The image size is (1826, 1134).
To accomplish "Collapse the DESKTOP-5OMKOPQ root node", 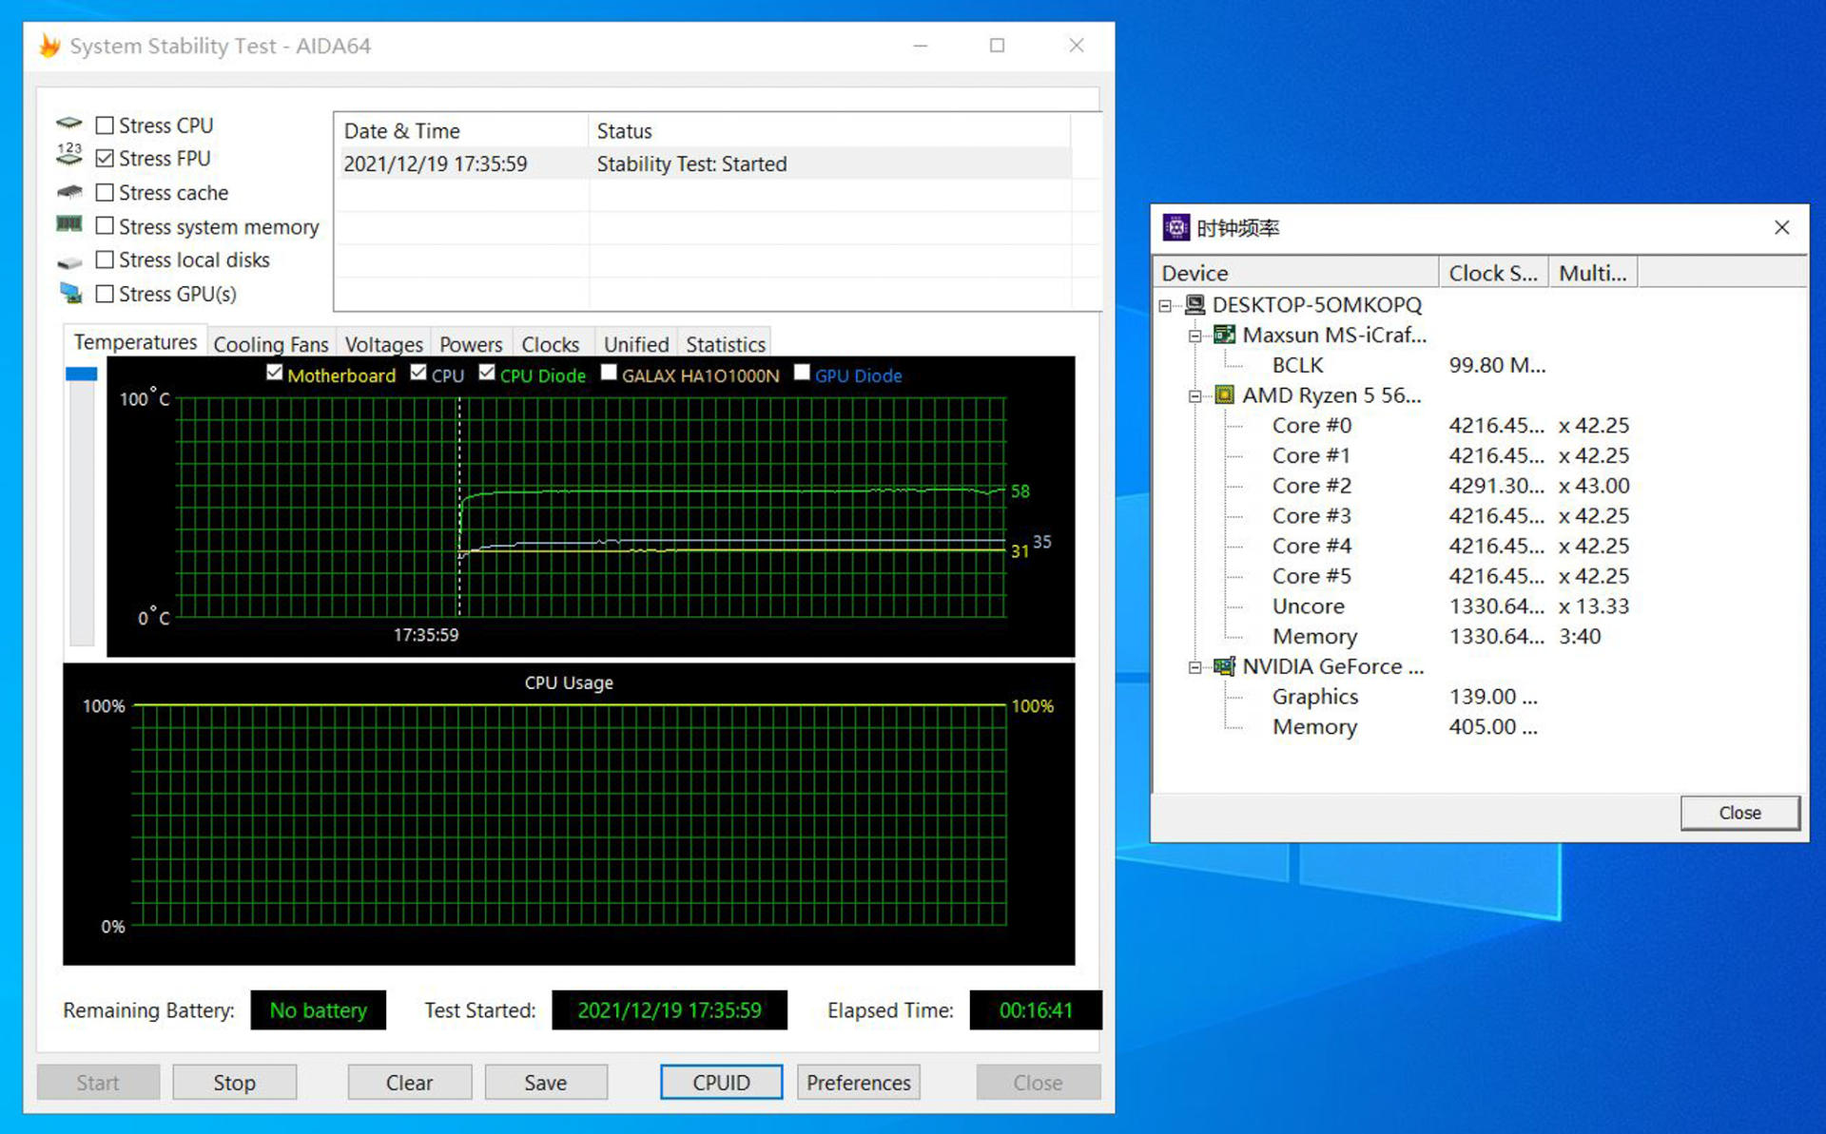I will click(1165, 306).
